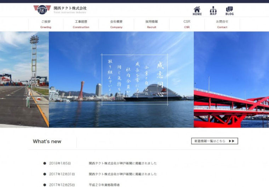The height and width of the screenshot is (187, 269).
Task: Click the date 2017年12月25日
Action: [62, 185]
